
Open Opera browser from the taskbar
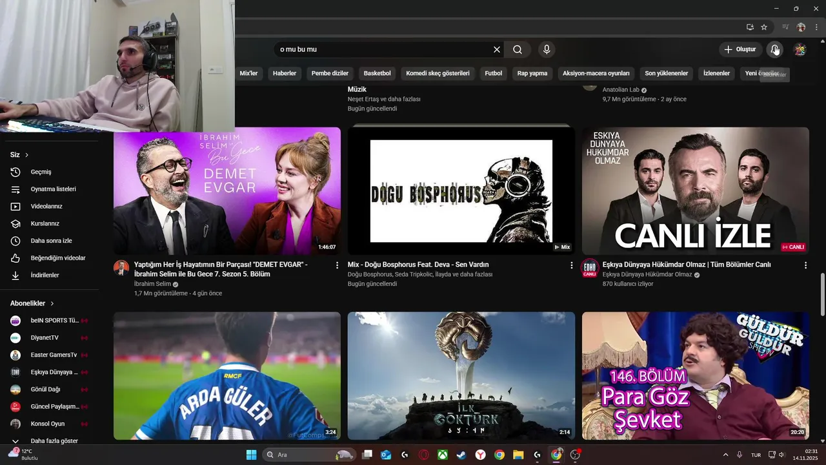(x=424, y=455)
